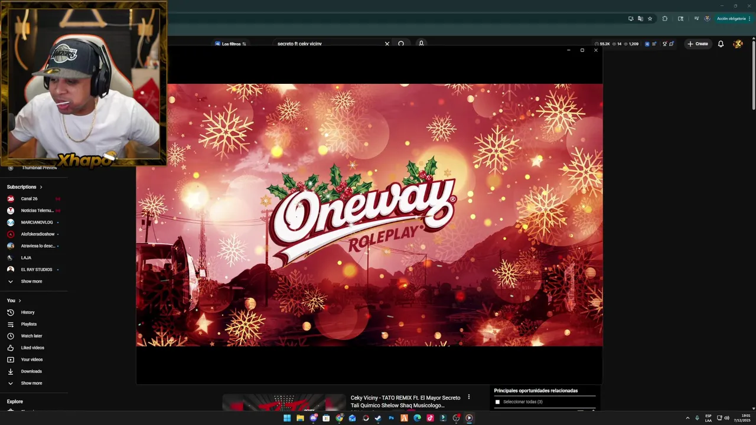
Task: Check the Seleccionar todas (3) checkbox
Action: click(497, 402)
